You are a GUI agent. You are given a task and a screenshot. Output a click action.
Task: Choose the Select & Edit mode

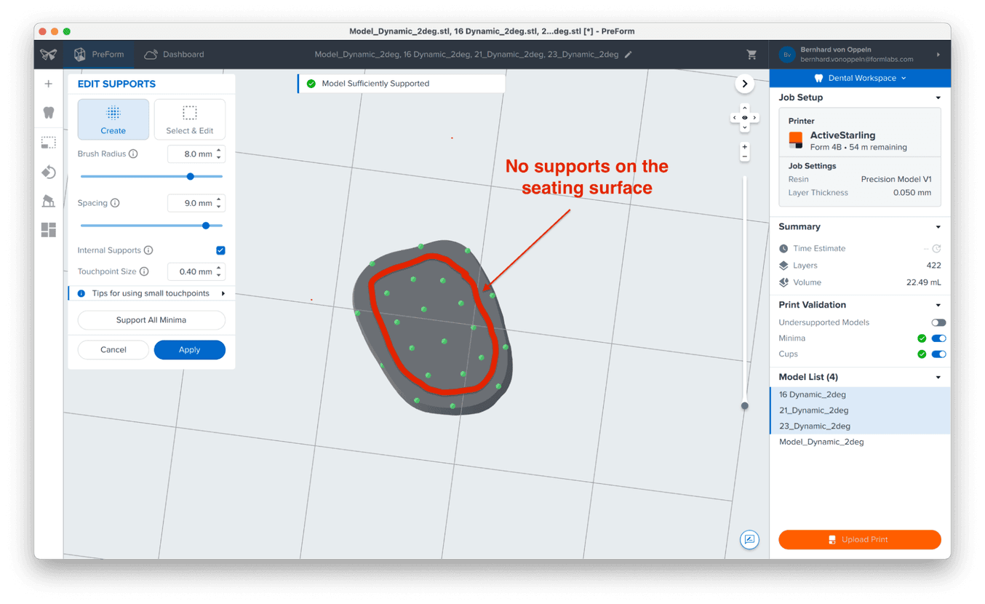(190, 119)
